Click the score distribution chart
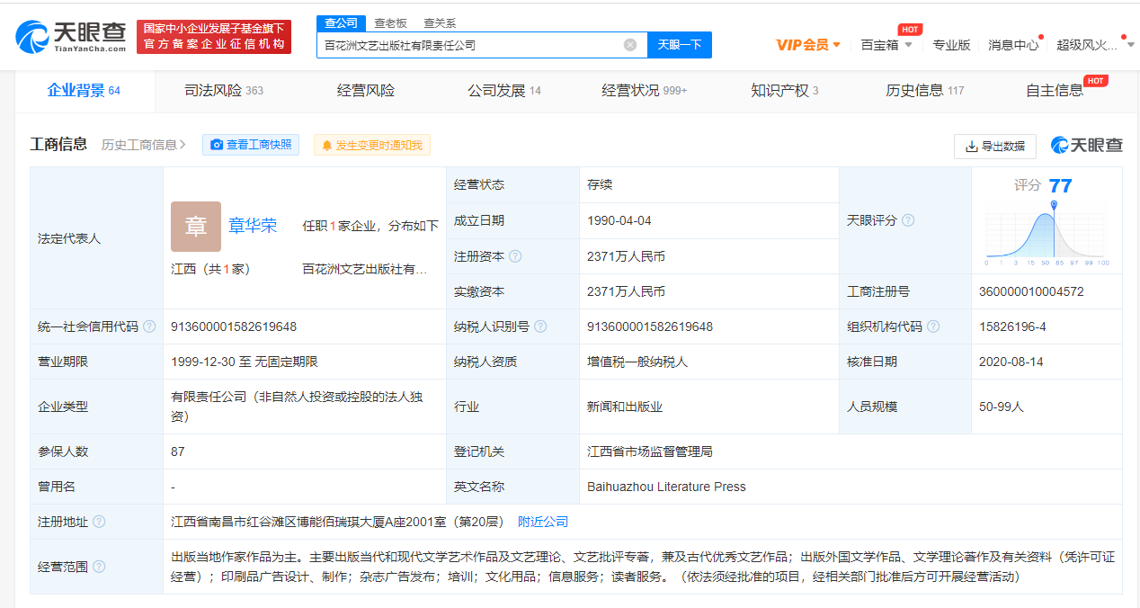The height and width of the screenshot is (608, 1140). pos(1047,234)
